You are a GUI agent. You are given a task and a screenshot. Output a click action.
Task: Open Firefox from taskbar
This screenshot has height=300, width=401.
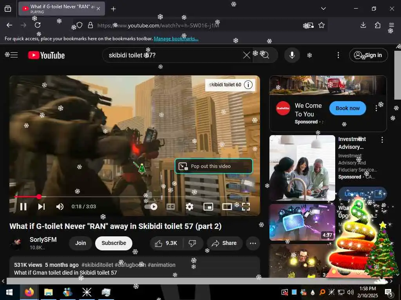coord(29,292)
